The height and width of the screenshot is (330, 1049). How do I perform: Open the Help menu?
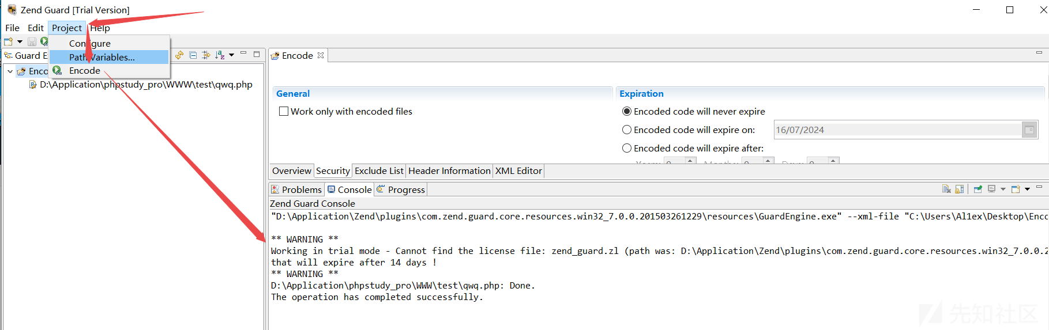100,28
